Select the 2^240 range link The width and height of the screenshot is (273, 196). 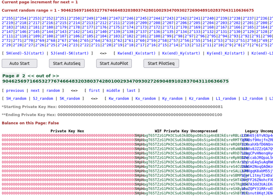pyautogui.click(x=208, y=18)
